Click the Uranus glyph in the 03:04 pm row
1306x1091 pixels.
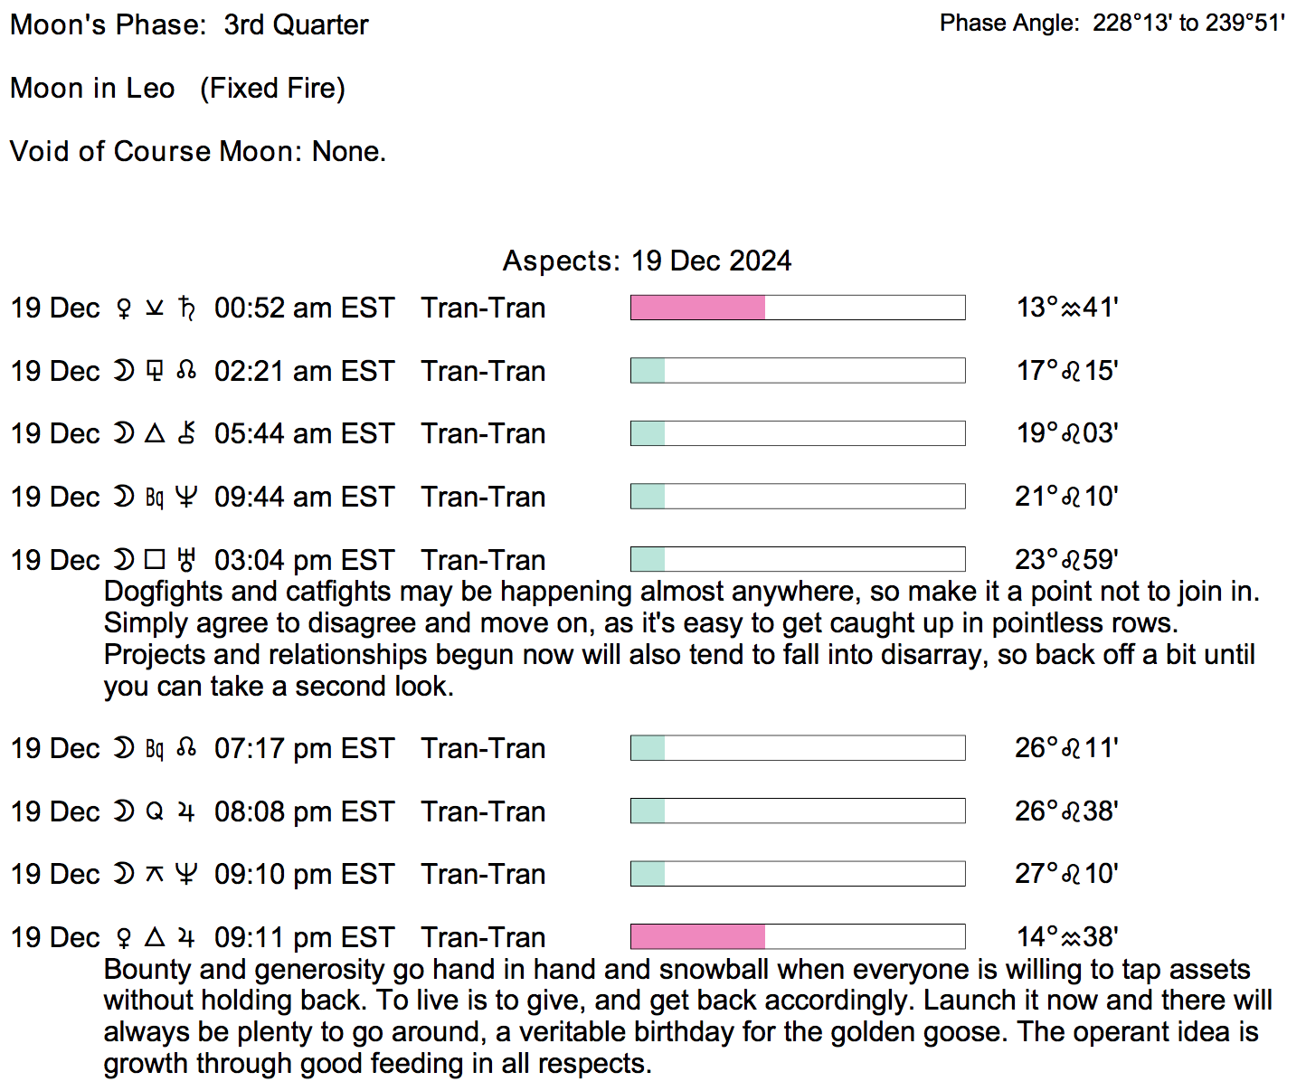coord(187,560)
